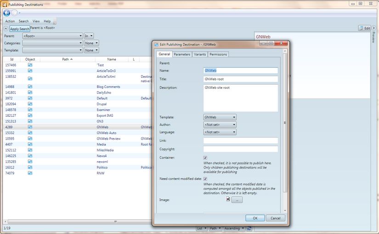Click the object icon for ArticleToXml row
This screenshot has width=379, height=234.
coord(30,79)
